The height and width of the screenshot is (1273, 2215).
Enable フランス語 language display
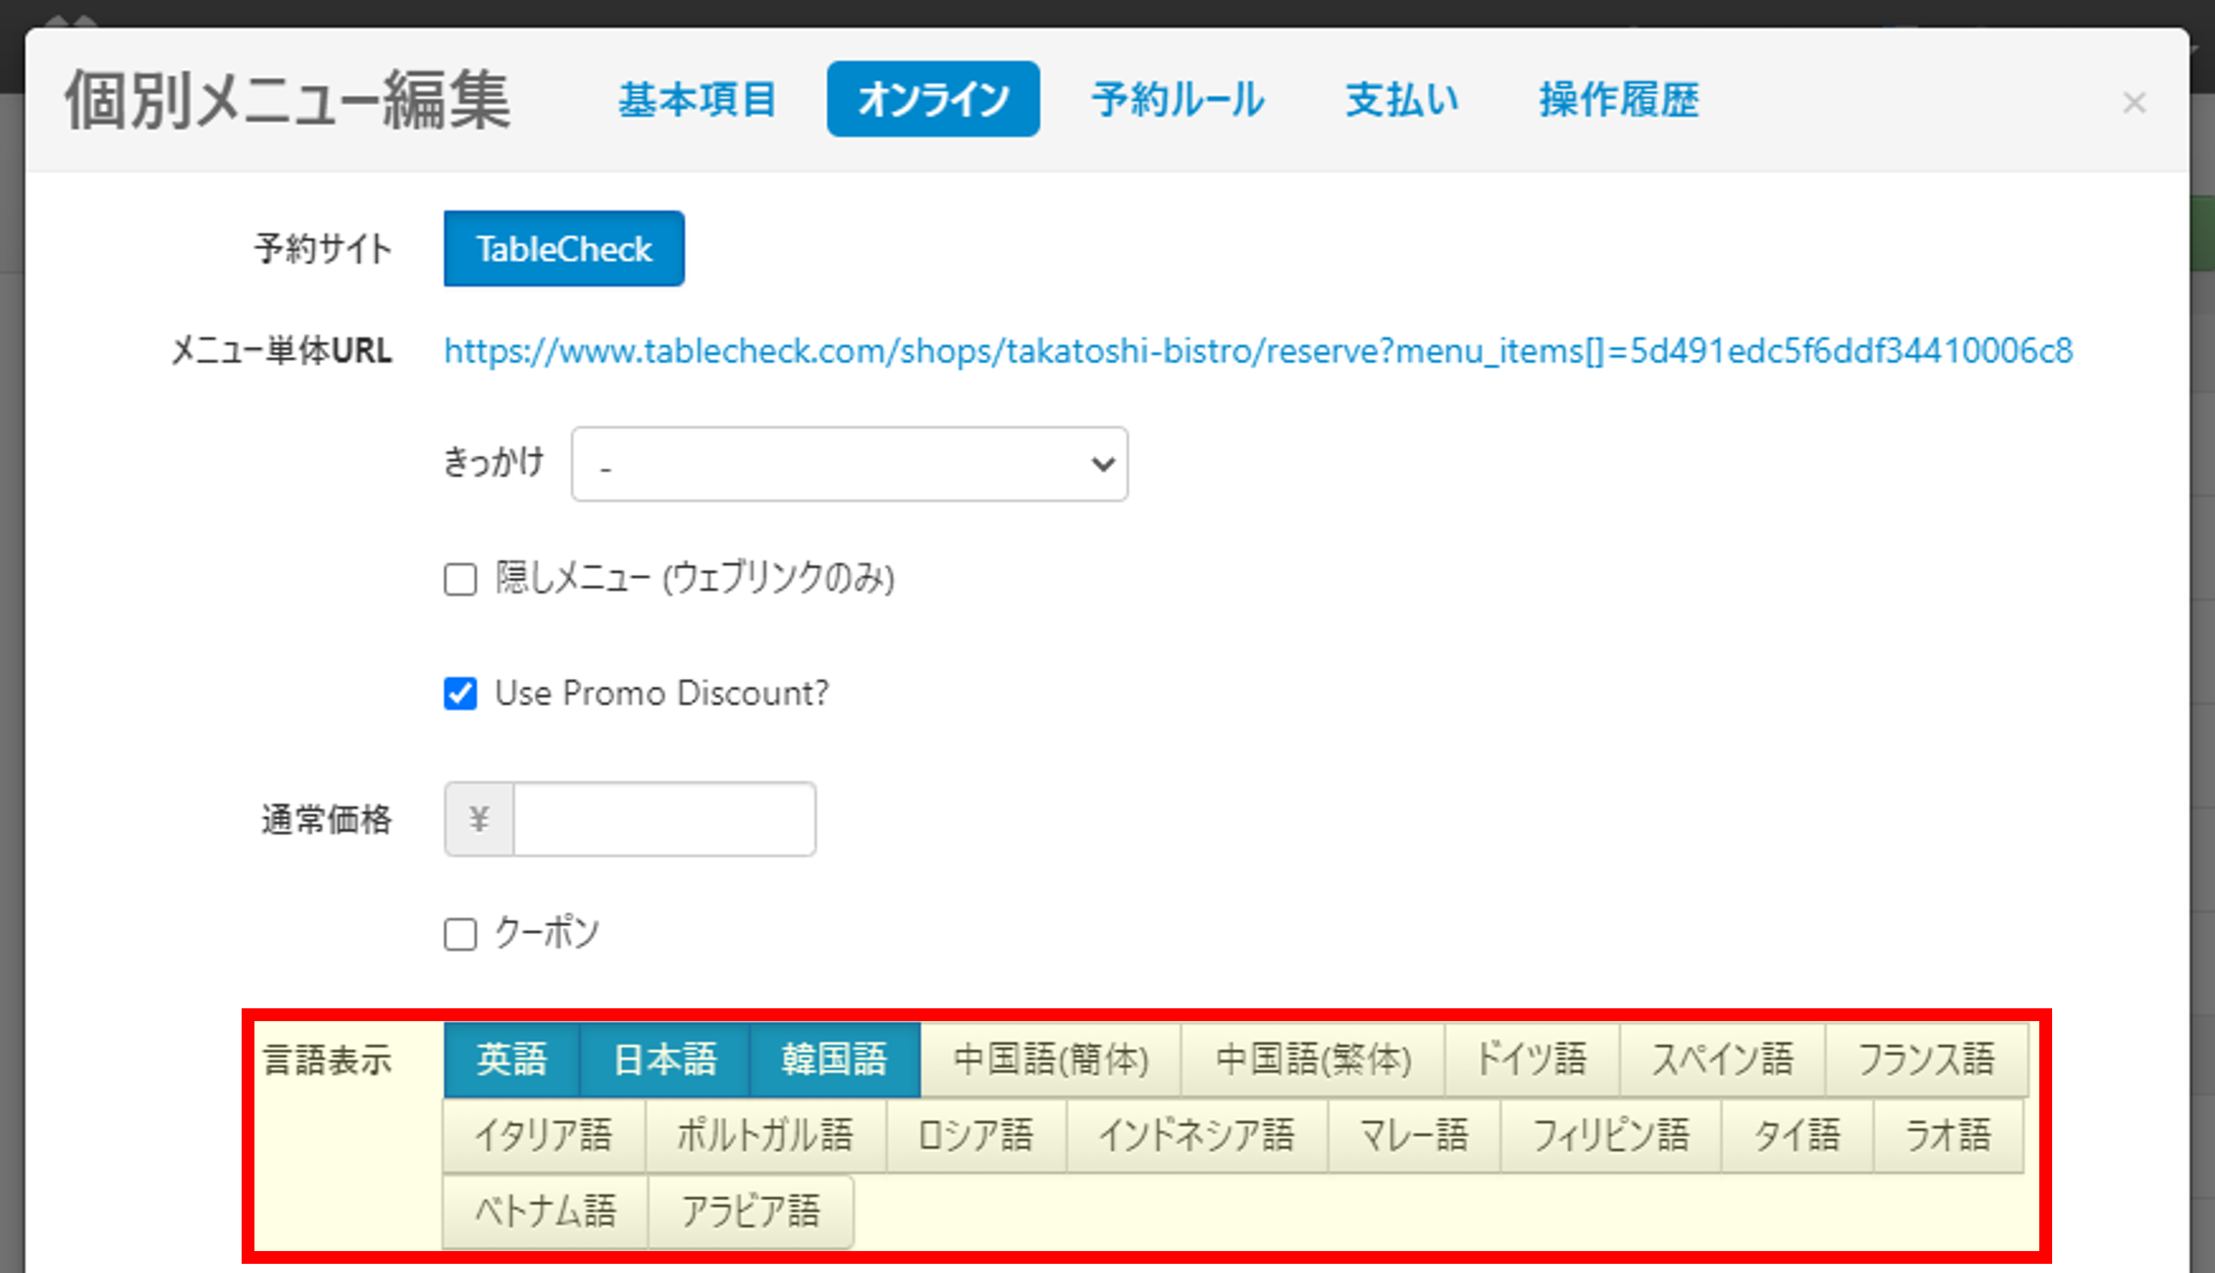point(1926,1060)
